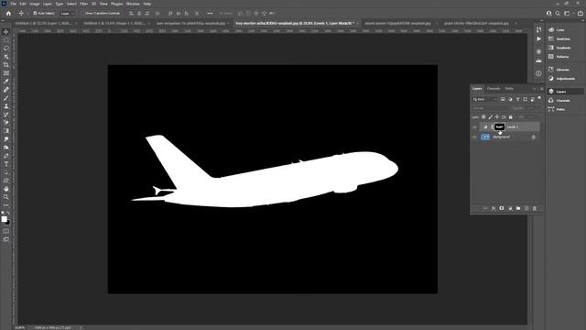
Task: Toggle shape layer filter icon
Action: click(525, 99)
